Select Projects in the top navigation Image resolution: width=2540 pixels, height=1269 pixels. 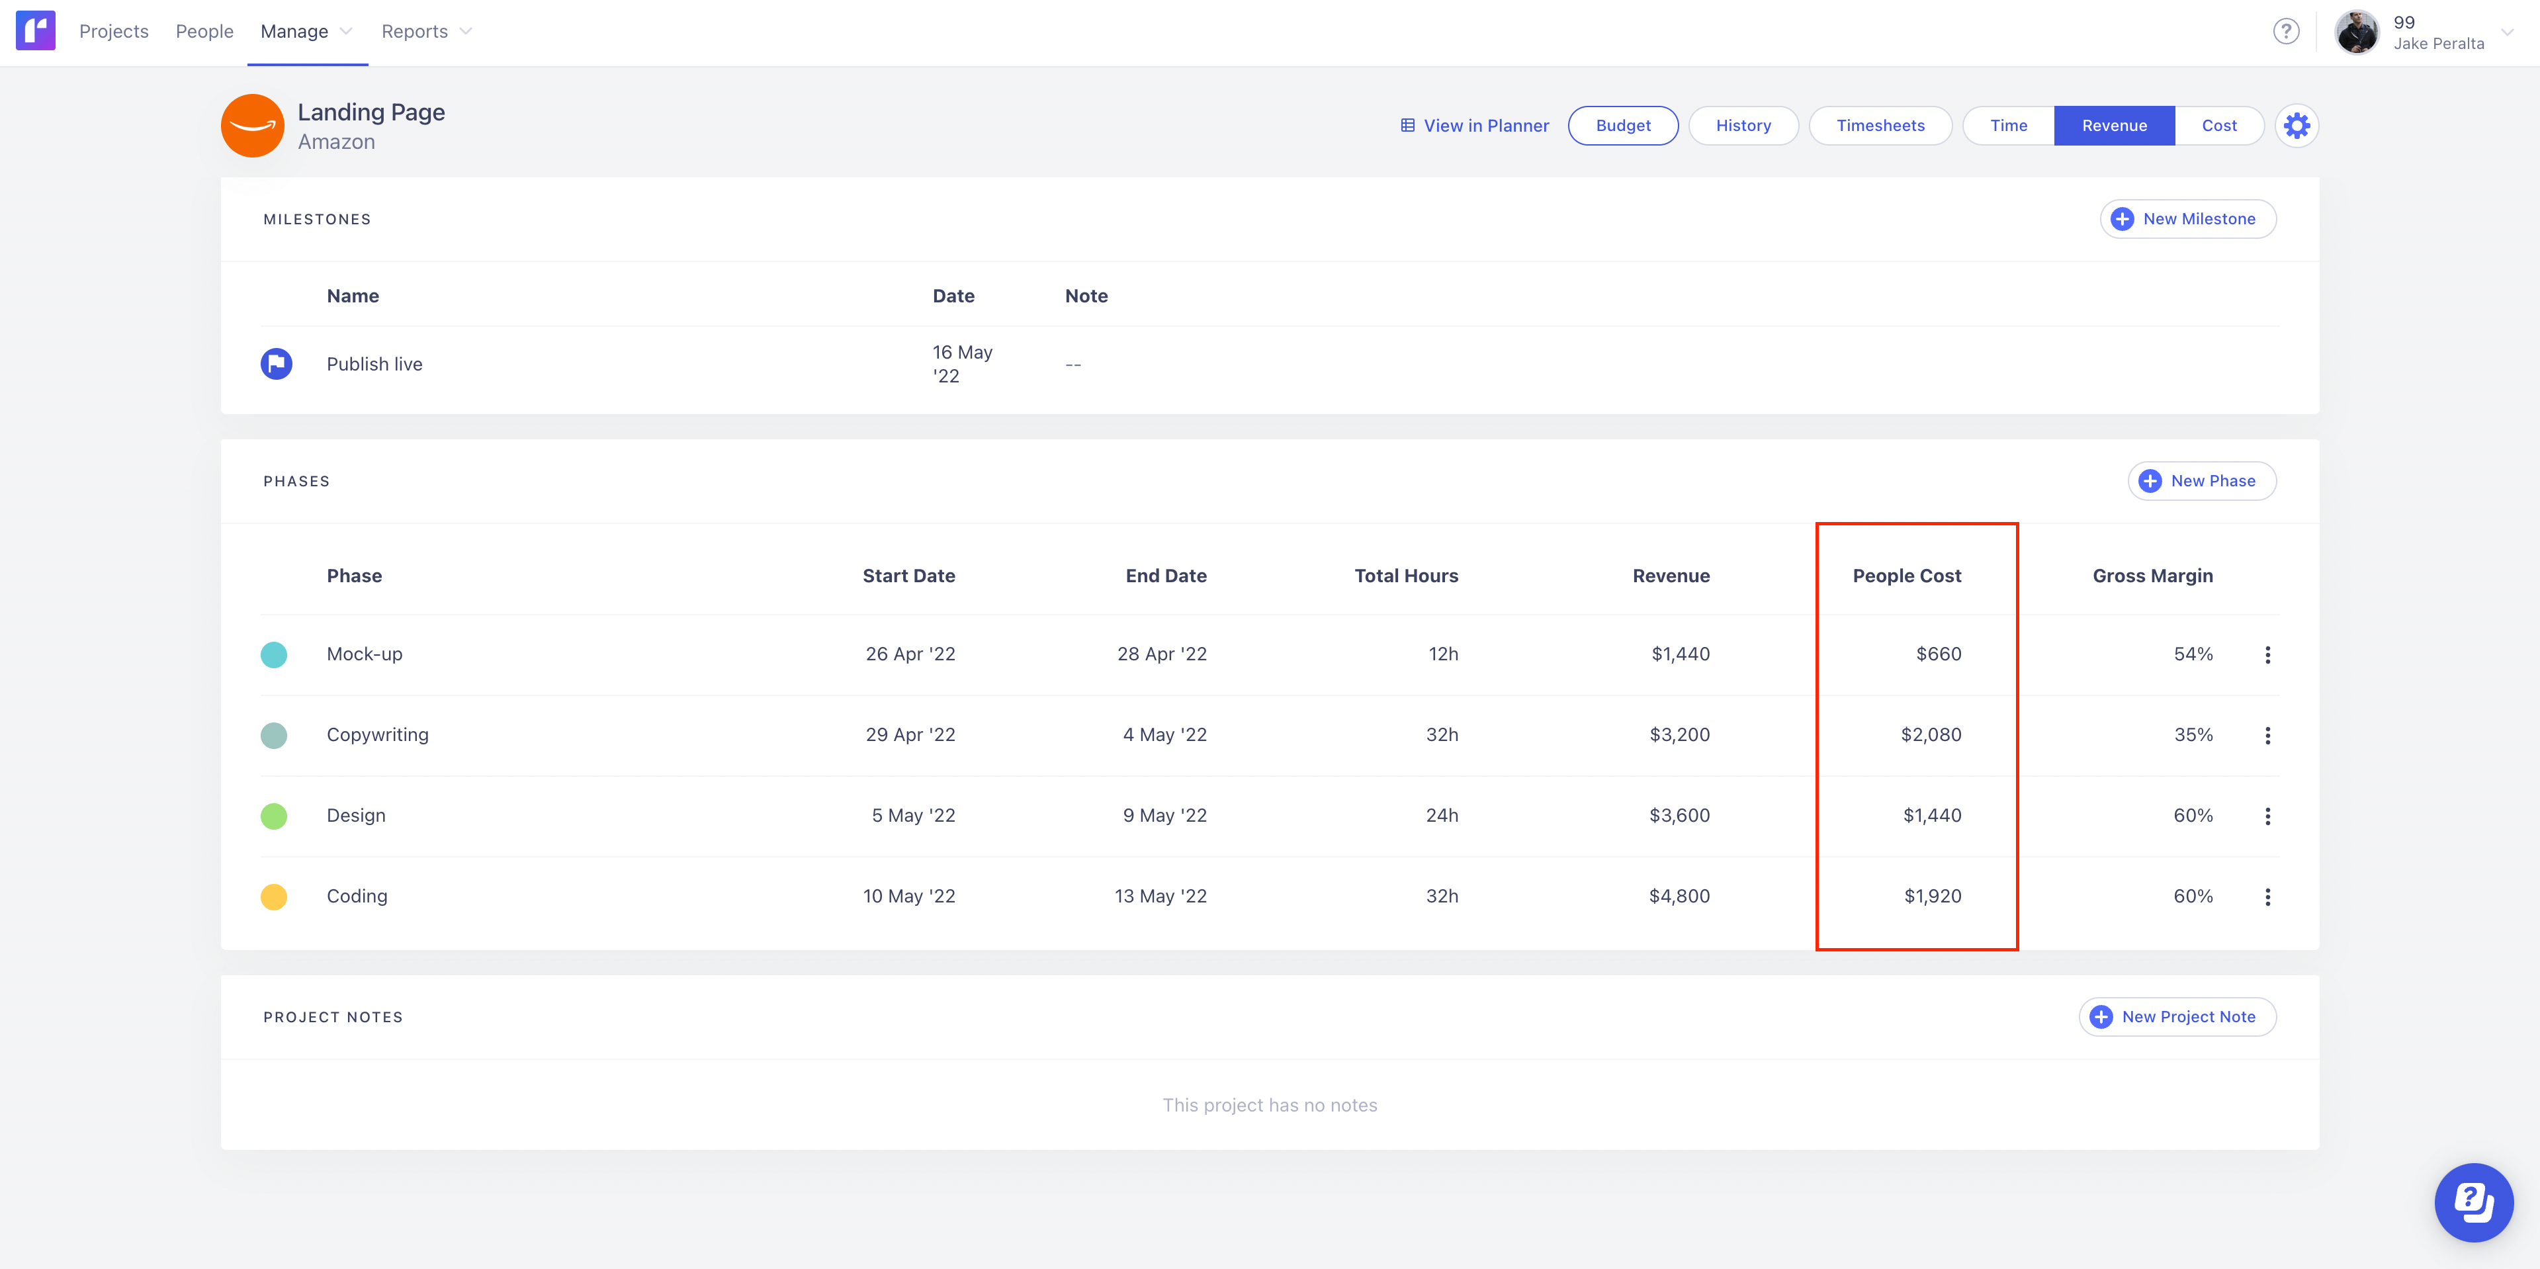coord(113,30)
